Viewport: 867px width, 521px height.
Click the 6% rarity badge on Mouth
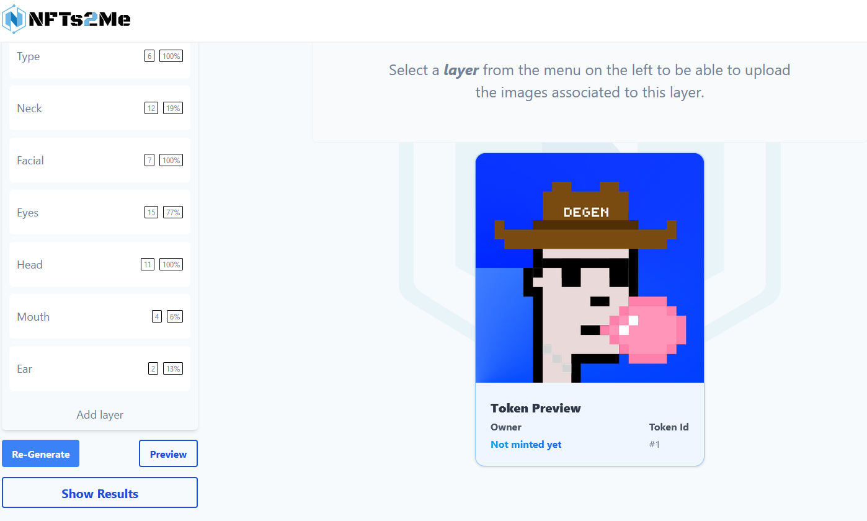click(x=175, y=317)
